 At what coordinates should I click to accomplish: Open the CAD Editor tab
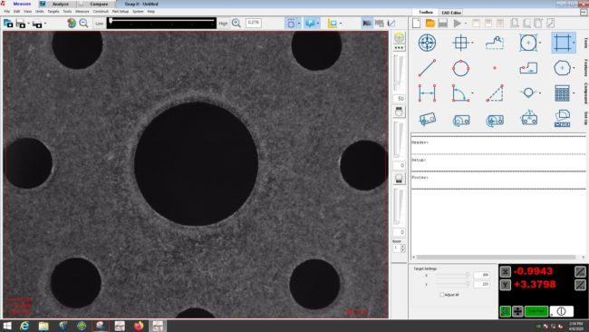pyautogui.click(x=451, y=13)
